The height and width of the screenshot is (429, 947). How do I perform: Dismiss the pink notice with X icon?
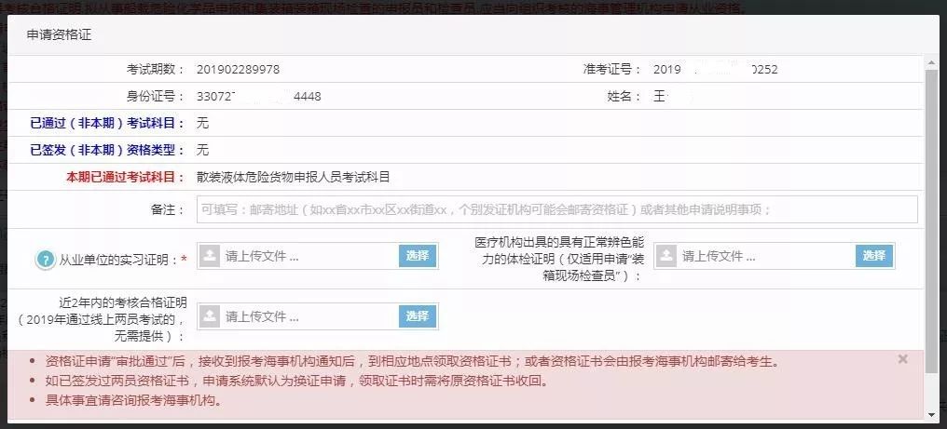coord(902,359)
